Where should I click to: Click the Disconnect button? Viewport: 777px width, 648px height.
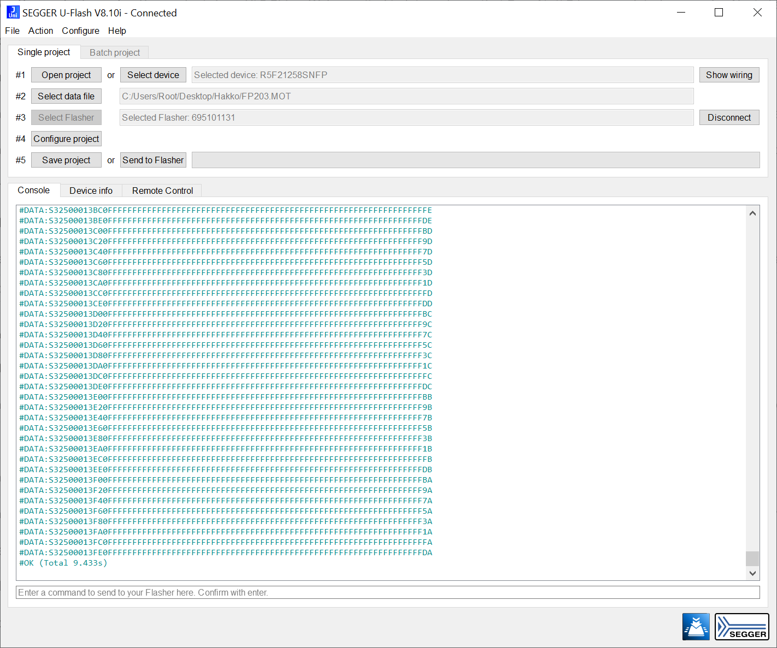pyautogui.click(x=729, y=117)
